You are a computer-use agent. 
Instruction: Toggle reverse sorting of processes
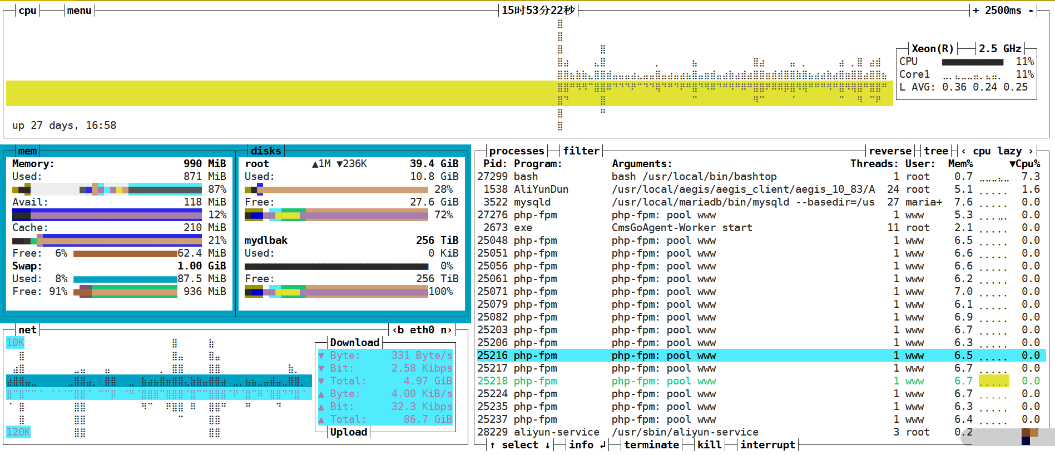pos(890,151)
